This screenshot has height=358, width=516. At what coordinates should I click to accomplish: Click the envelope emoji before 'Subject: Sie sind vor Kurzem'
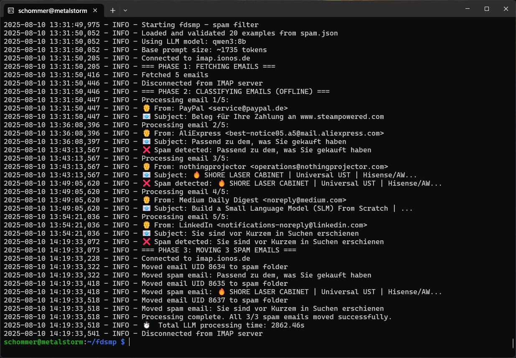point(146,233)
